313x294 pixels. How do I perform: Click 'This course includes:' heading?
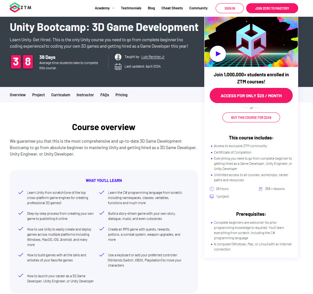[x=251, y=138]
